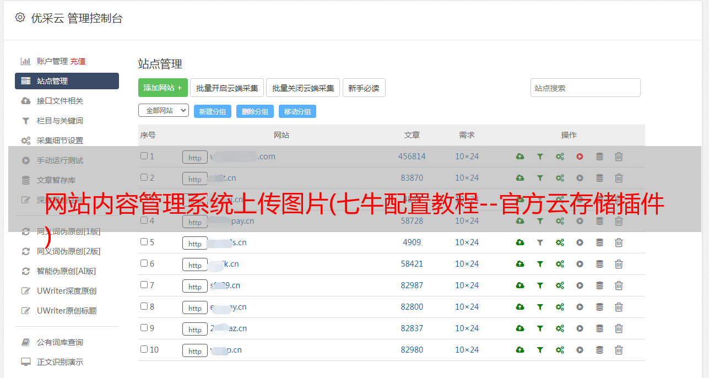Click the settings gear icon beside 优采云 title
The width and height of the screenshot is (709, 378).
20,18
